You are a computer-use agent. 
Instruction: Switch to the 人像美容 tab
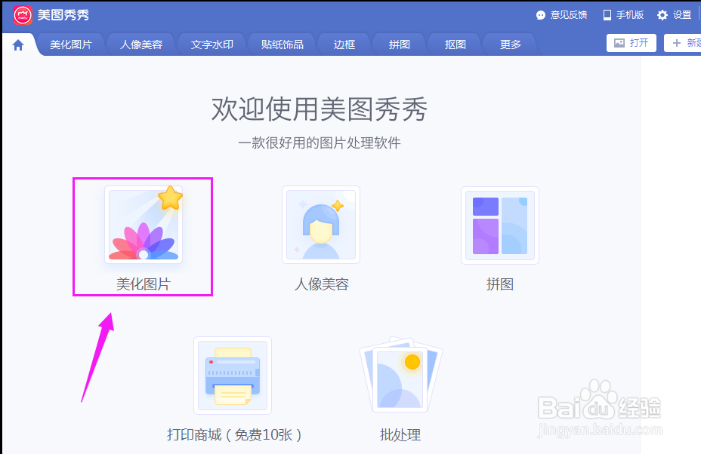[x=141, y=44]
